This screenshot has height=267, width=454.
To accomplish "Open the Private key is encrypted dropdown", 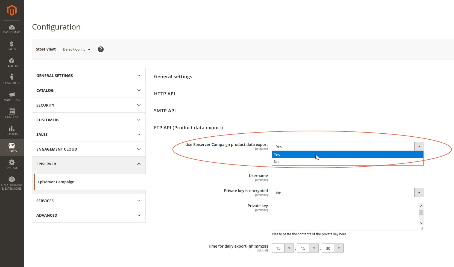I will click(x=348, y=193).
